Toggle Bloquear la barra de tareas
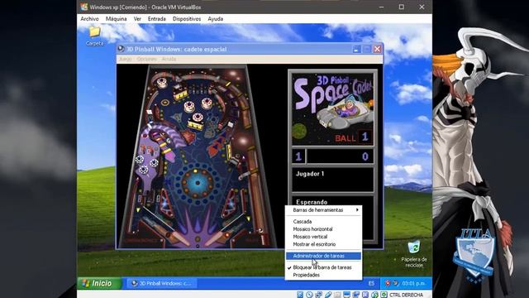 (x=322, y=267)
